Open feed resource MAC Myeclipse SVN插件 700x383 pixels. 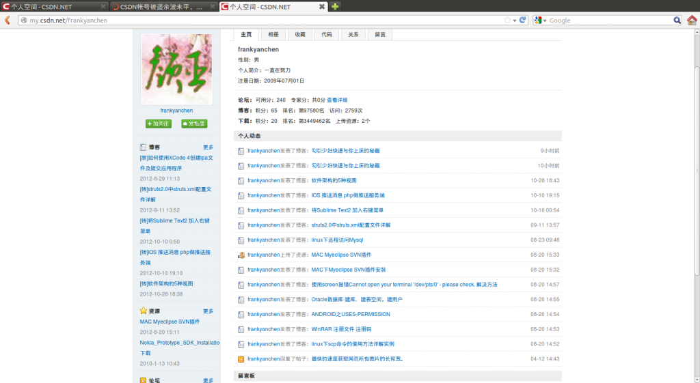[341, 255]
